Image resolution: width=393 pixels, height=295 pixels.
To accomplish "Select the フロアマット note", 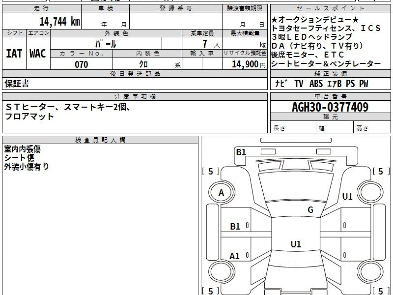I will click(x=29, y=116).
